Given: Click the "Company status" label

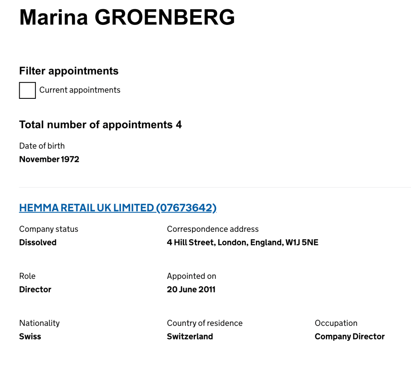Looking at the screenshot, I should point(49,229).
